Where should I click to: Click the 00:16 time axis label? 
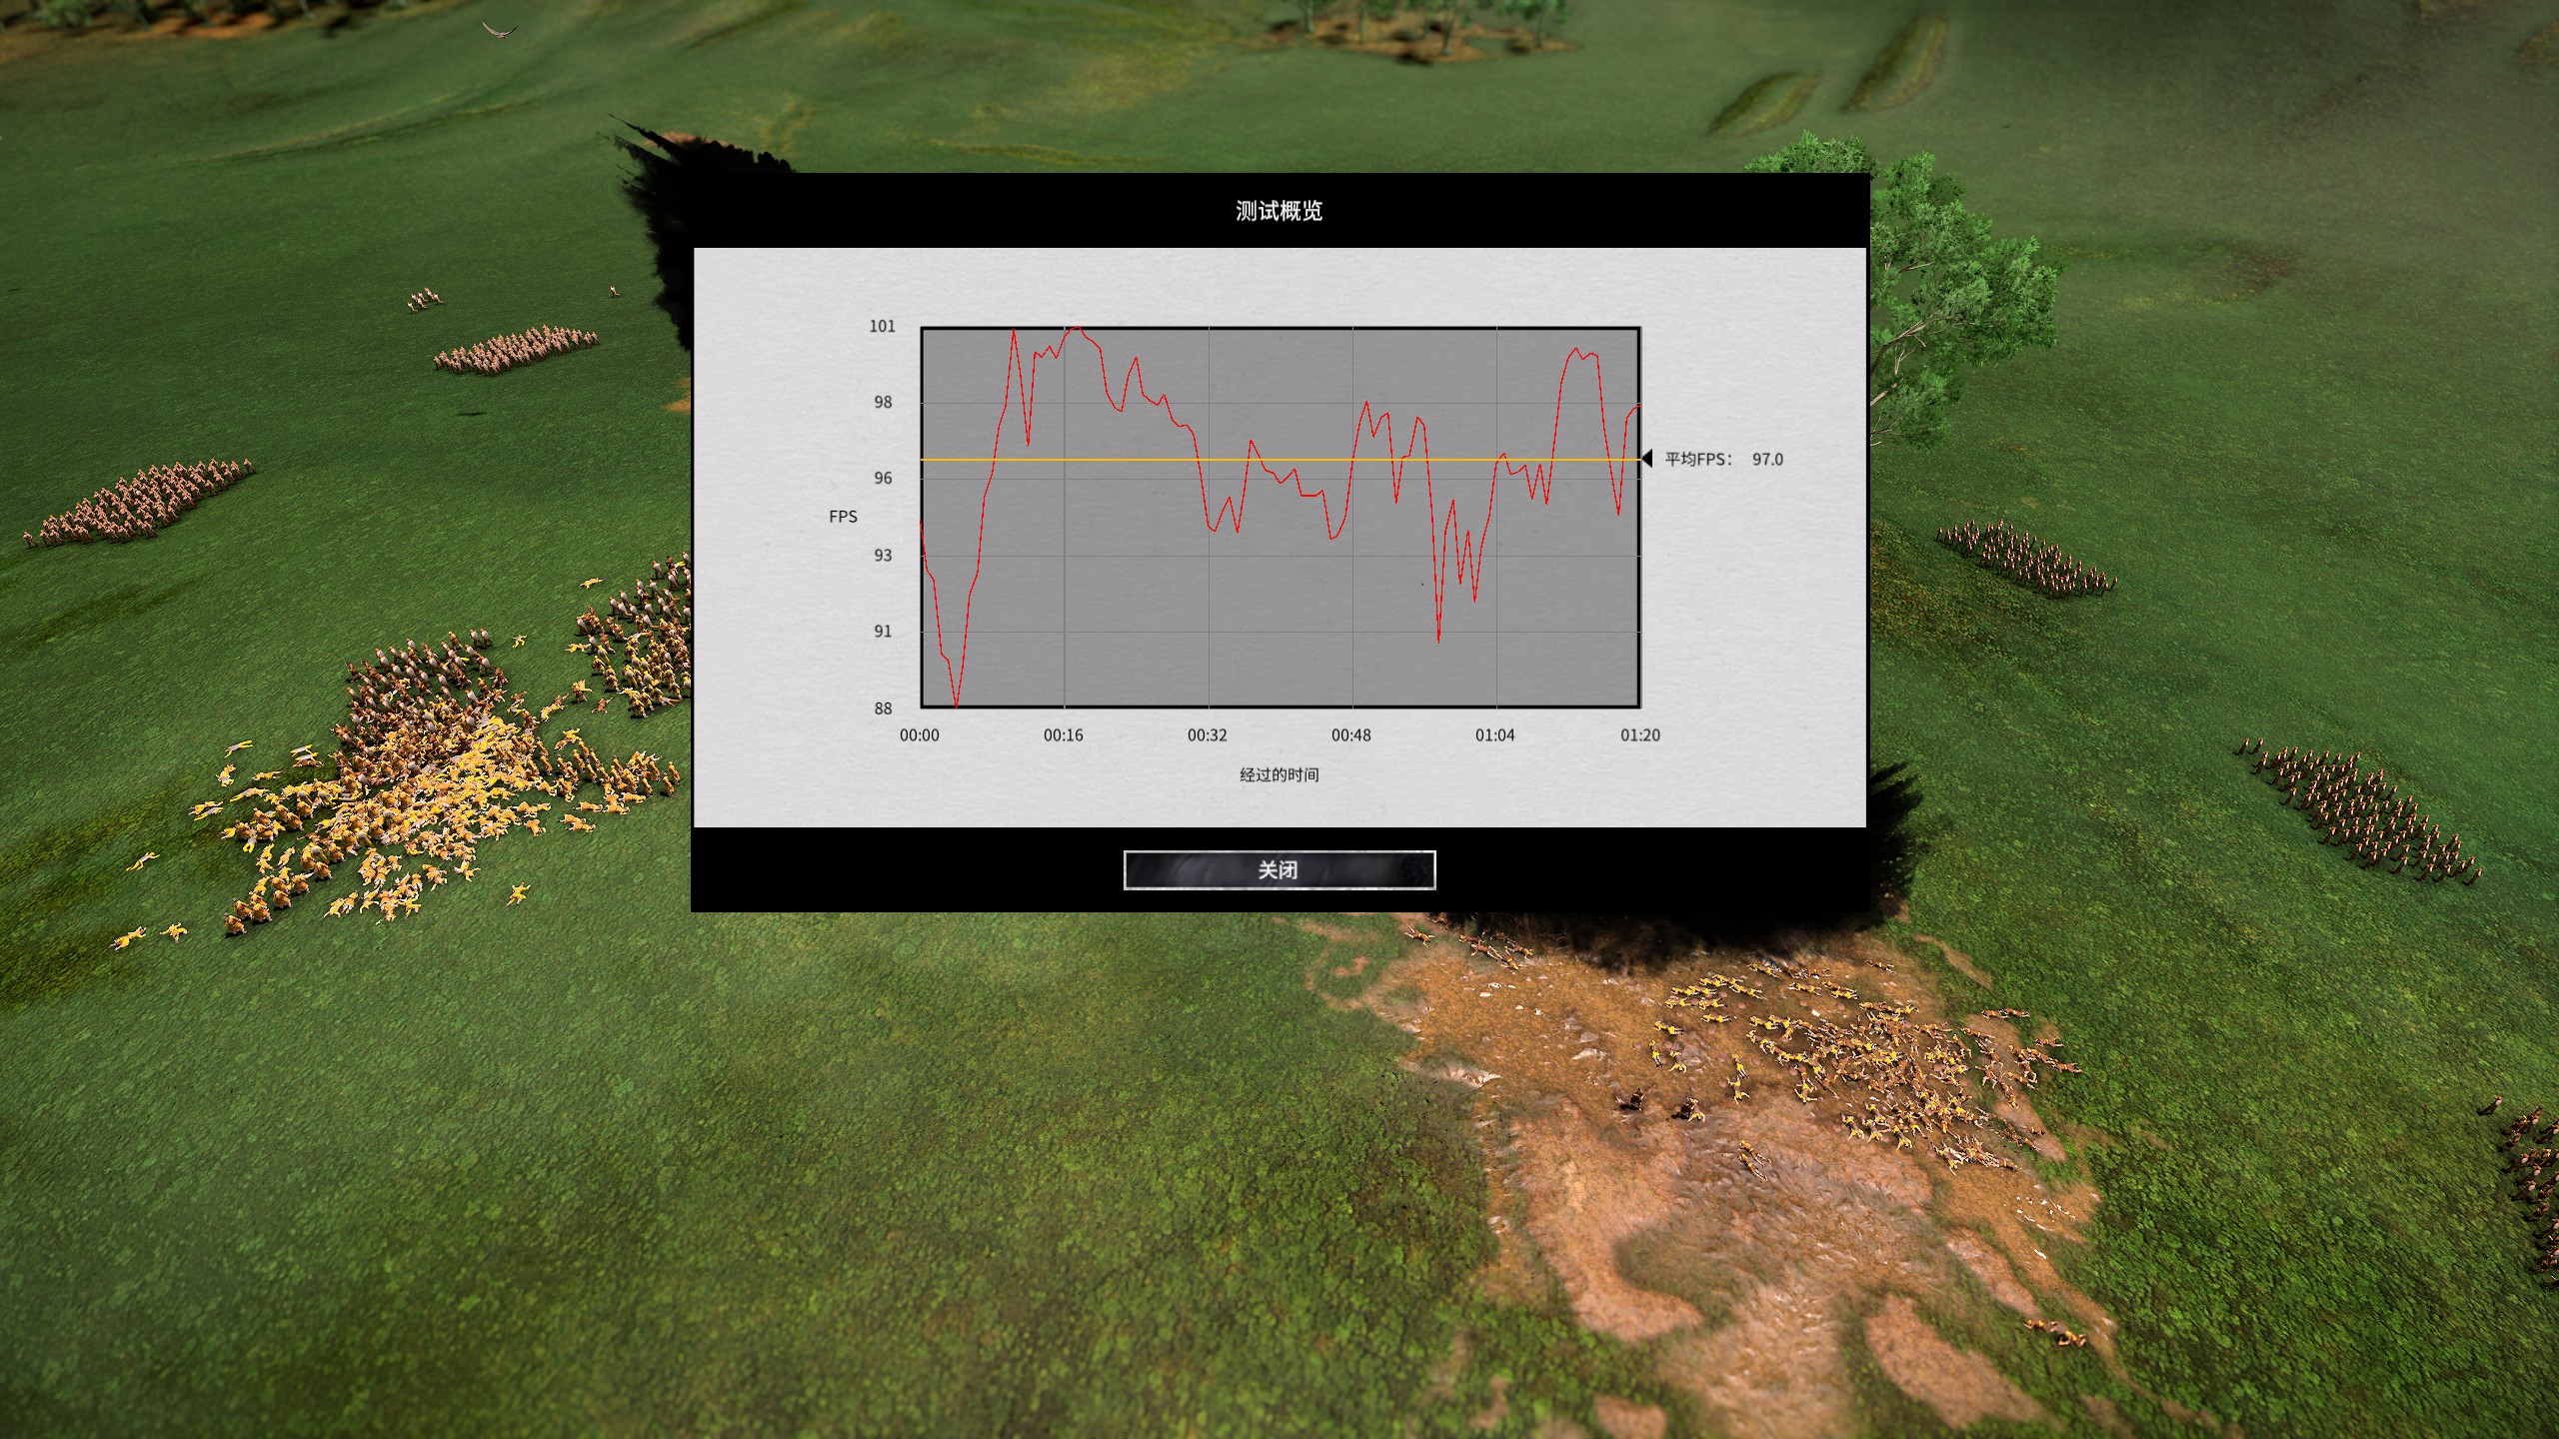1063,735
